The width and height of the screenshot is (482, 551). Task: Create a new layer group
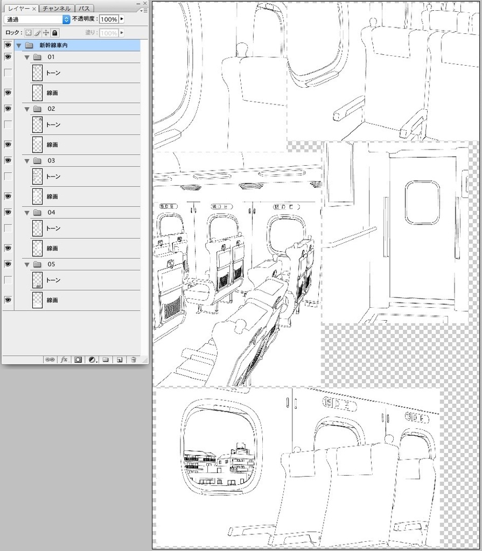point(106,359)
